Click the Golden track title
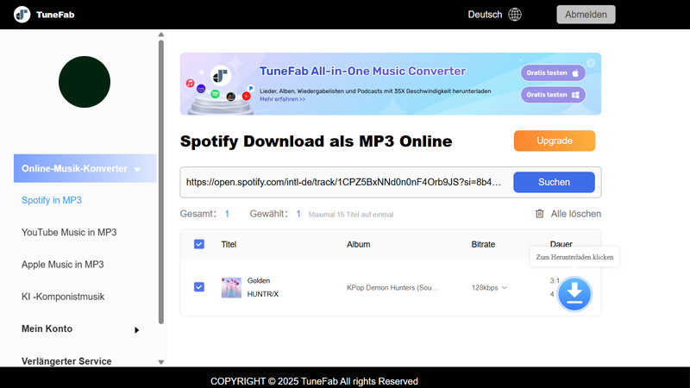Viewport: 690px width, 388px height. (259, 281)
